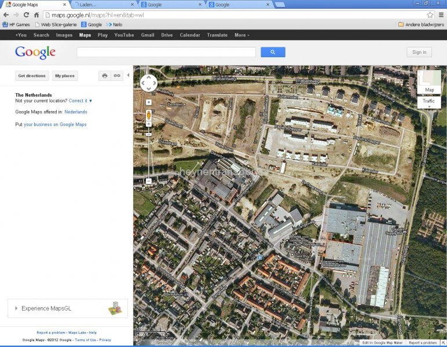Pick up the Street View pegman
This screenshot has height=347, width=447.
149,115
